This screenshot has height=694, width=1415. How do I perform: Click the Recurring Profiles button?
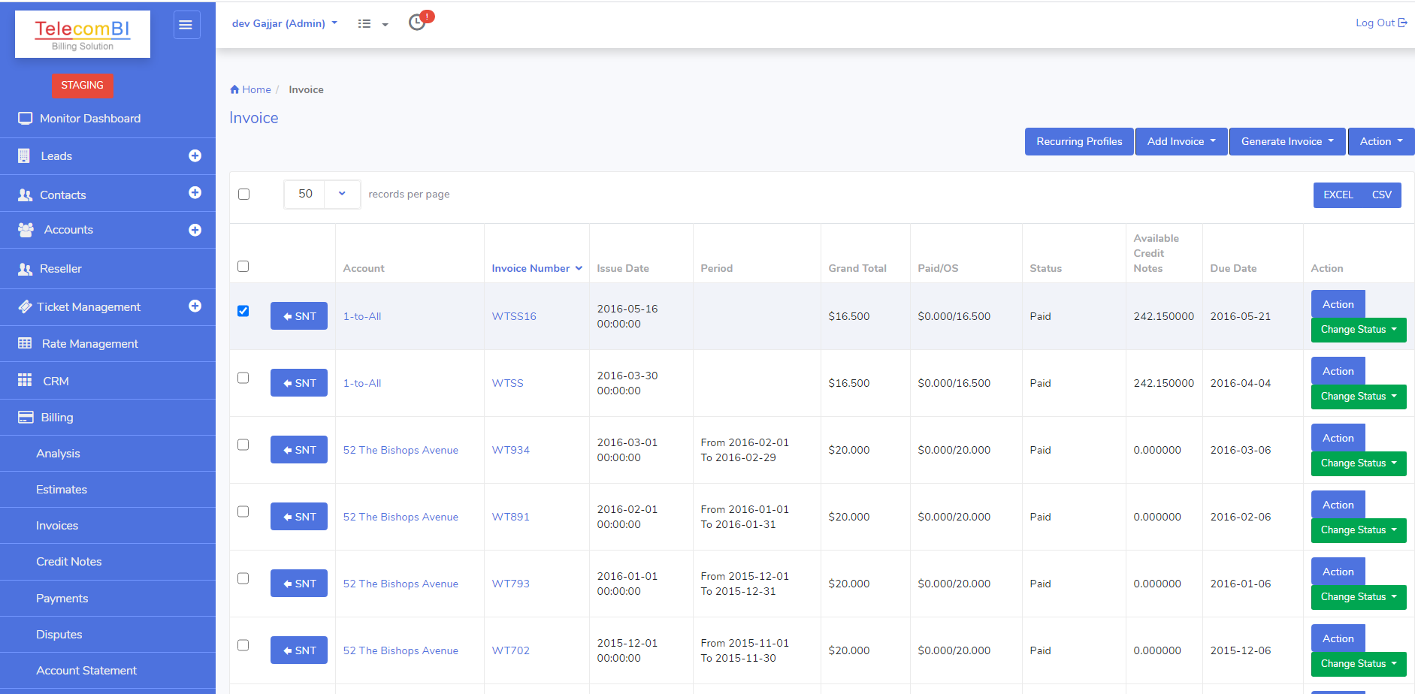click(x=1079, y=141)
